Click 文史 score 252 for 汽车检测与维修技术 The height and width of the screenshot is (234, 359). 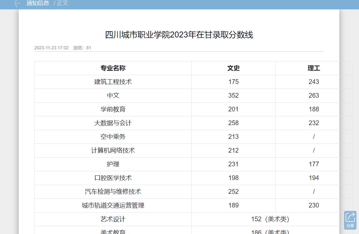233,192
